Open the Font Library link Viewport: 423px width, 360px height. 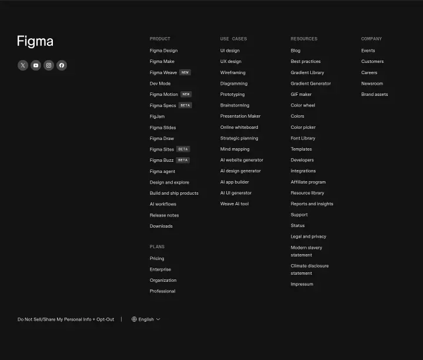click(x=303, y=138)
